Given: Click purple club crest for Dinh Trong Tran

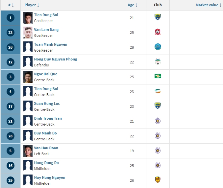Looking at the screenshot, I should [x=158, y=121].
